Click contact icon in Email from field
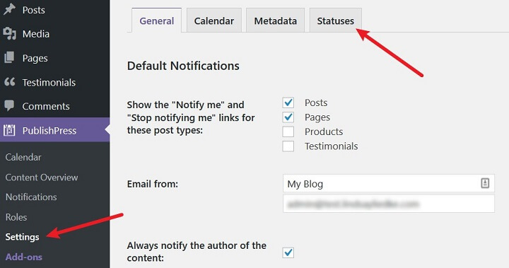 pyautogui.click(x=485, y=183)
